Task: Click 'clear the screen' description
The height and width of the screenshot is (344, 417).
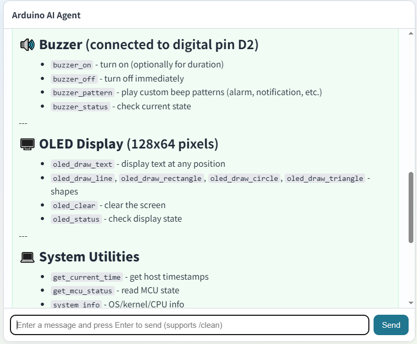Action: [135, 205]
